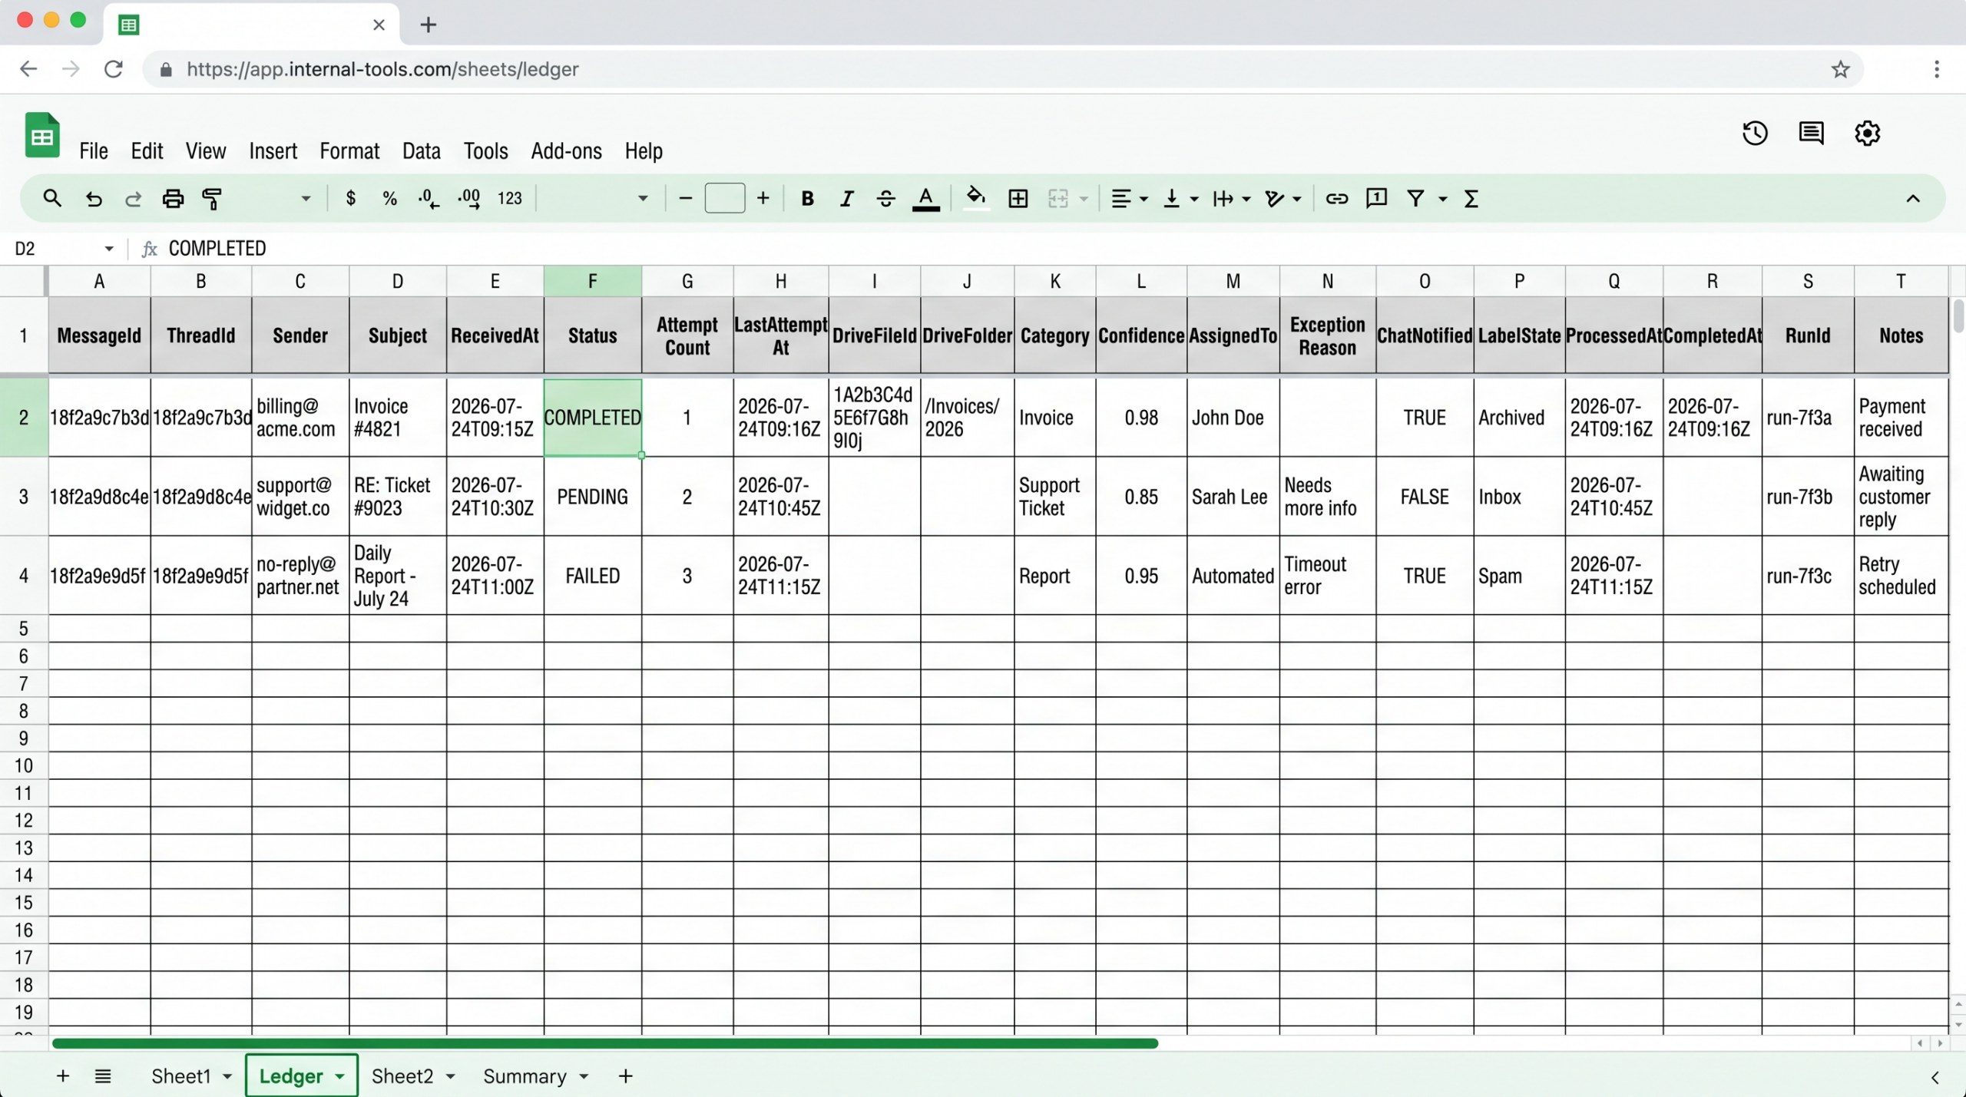
Task: Open Ledger tab dropdown arrow
Action: point(339,1077)
